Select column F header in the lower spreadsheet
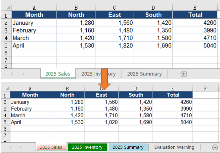220x153 pixels. pyautogui.click(x=206, y=89)
